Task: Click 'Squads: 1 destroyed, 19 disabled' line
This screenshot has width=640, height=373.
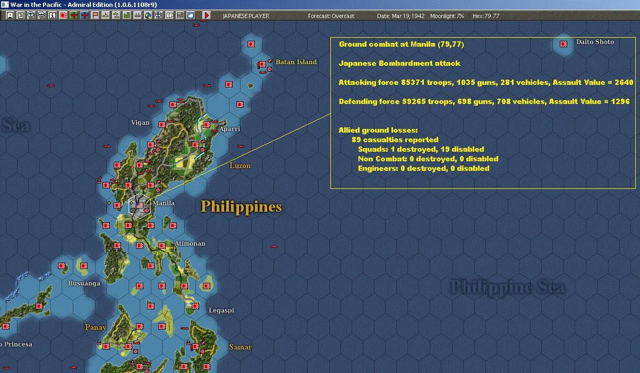Action: [421, 149]
